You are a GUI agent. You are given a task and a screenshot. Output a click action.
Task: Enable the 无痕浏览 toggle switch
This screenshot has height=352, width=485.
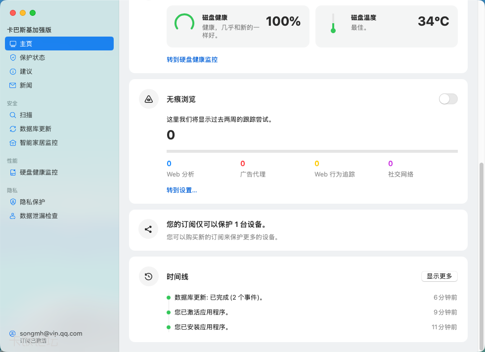(x=448, y=99)
